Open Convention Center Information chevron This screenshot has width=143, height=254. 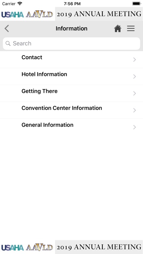(x=135, y=110)
